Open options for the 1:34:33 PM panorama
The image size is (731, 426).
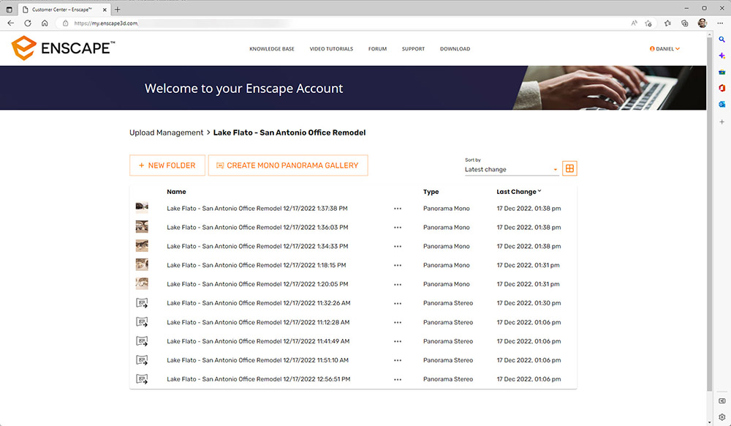pyautogui.click(x=397, y=247)
